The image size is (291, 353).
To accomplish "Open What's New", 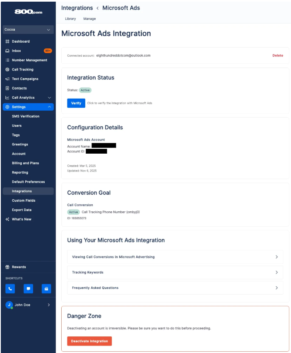I will [x=22, y=219].
